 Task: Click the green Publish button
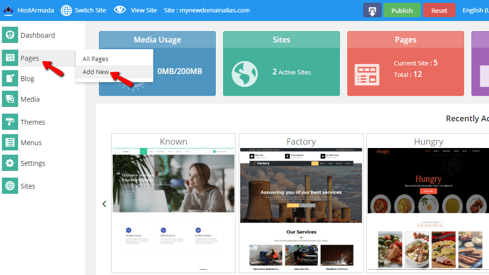point(402,11)
